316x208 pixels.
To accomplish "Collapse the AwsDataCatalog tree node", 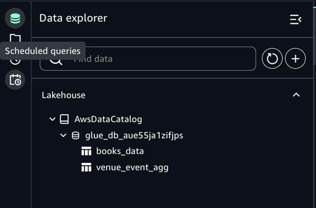I will 52,119.
